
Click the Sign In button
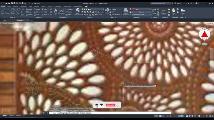(x=178, y=3)
